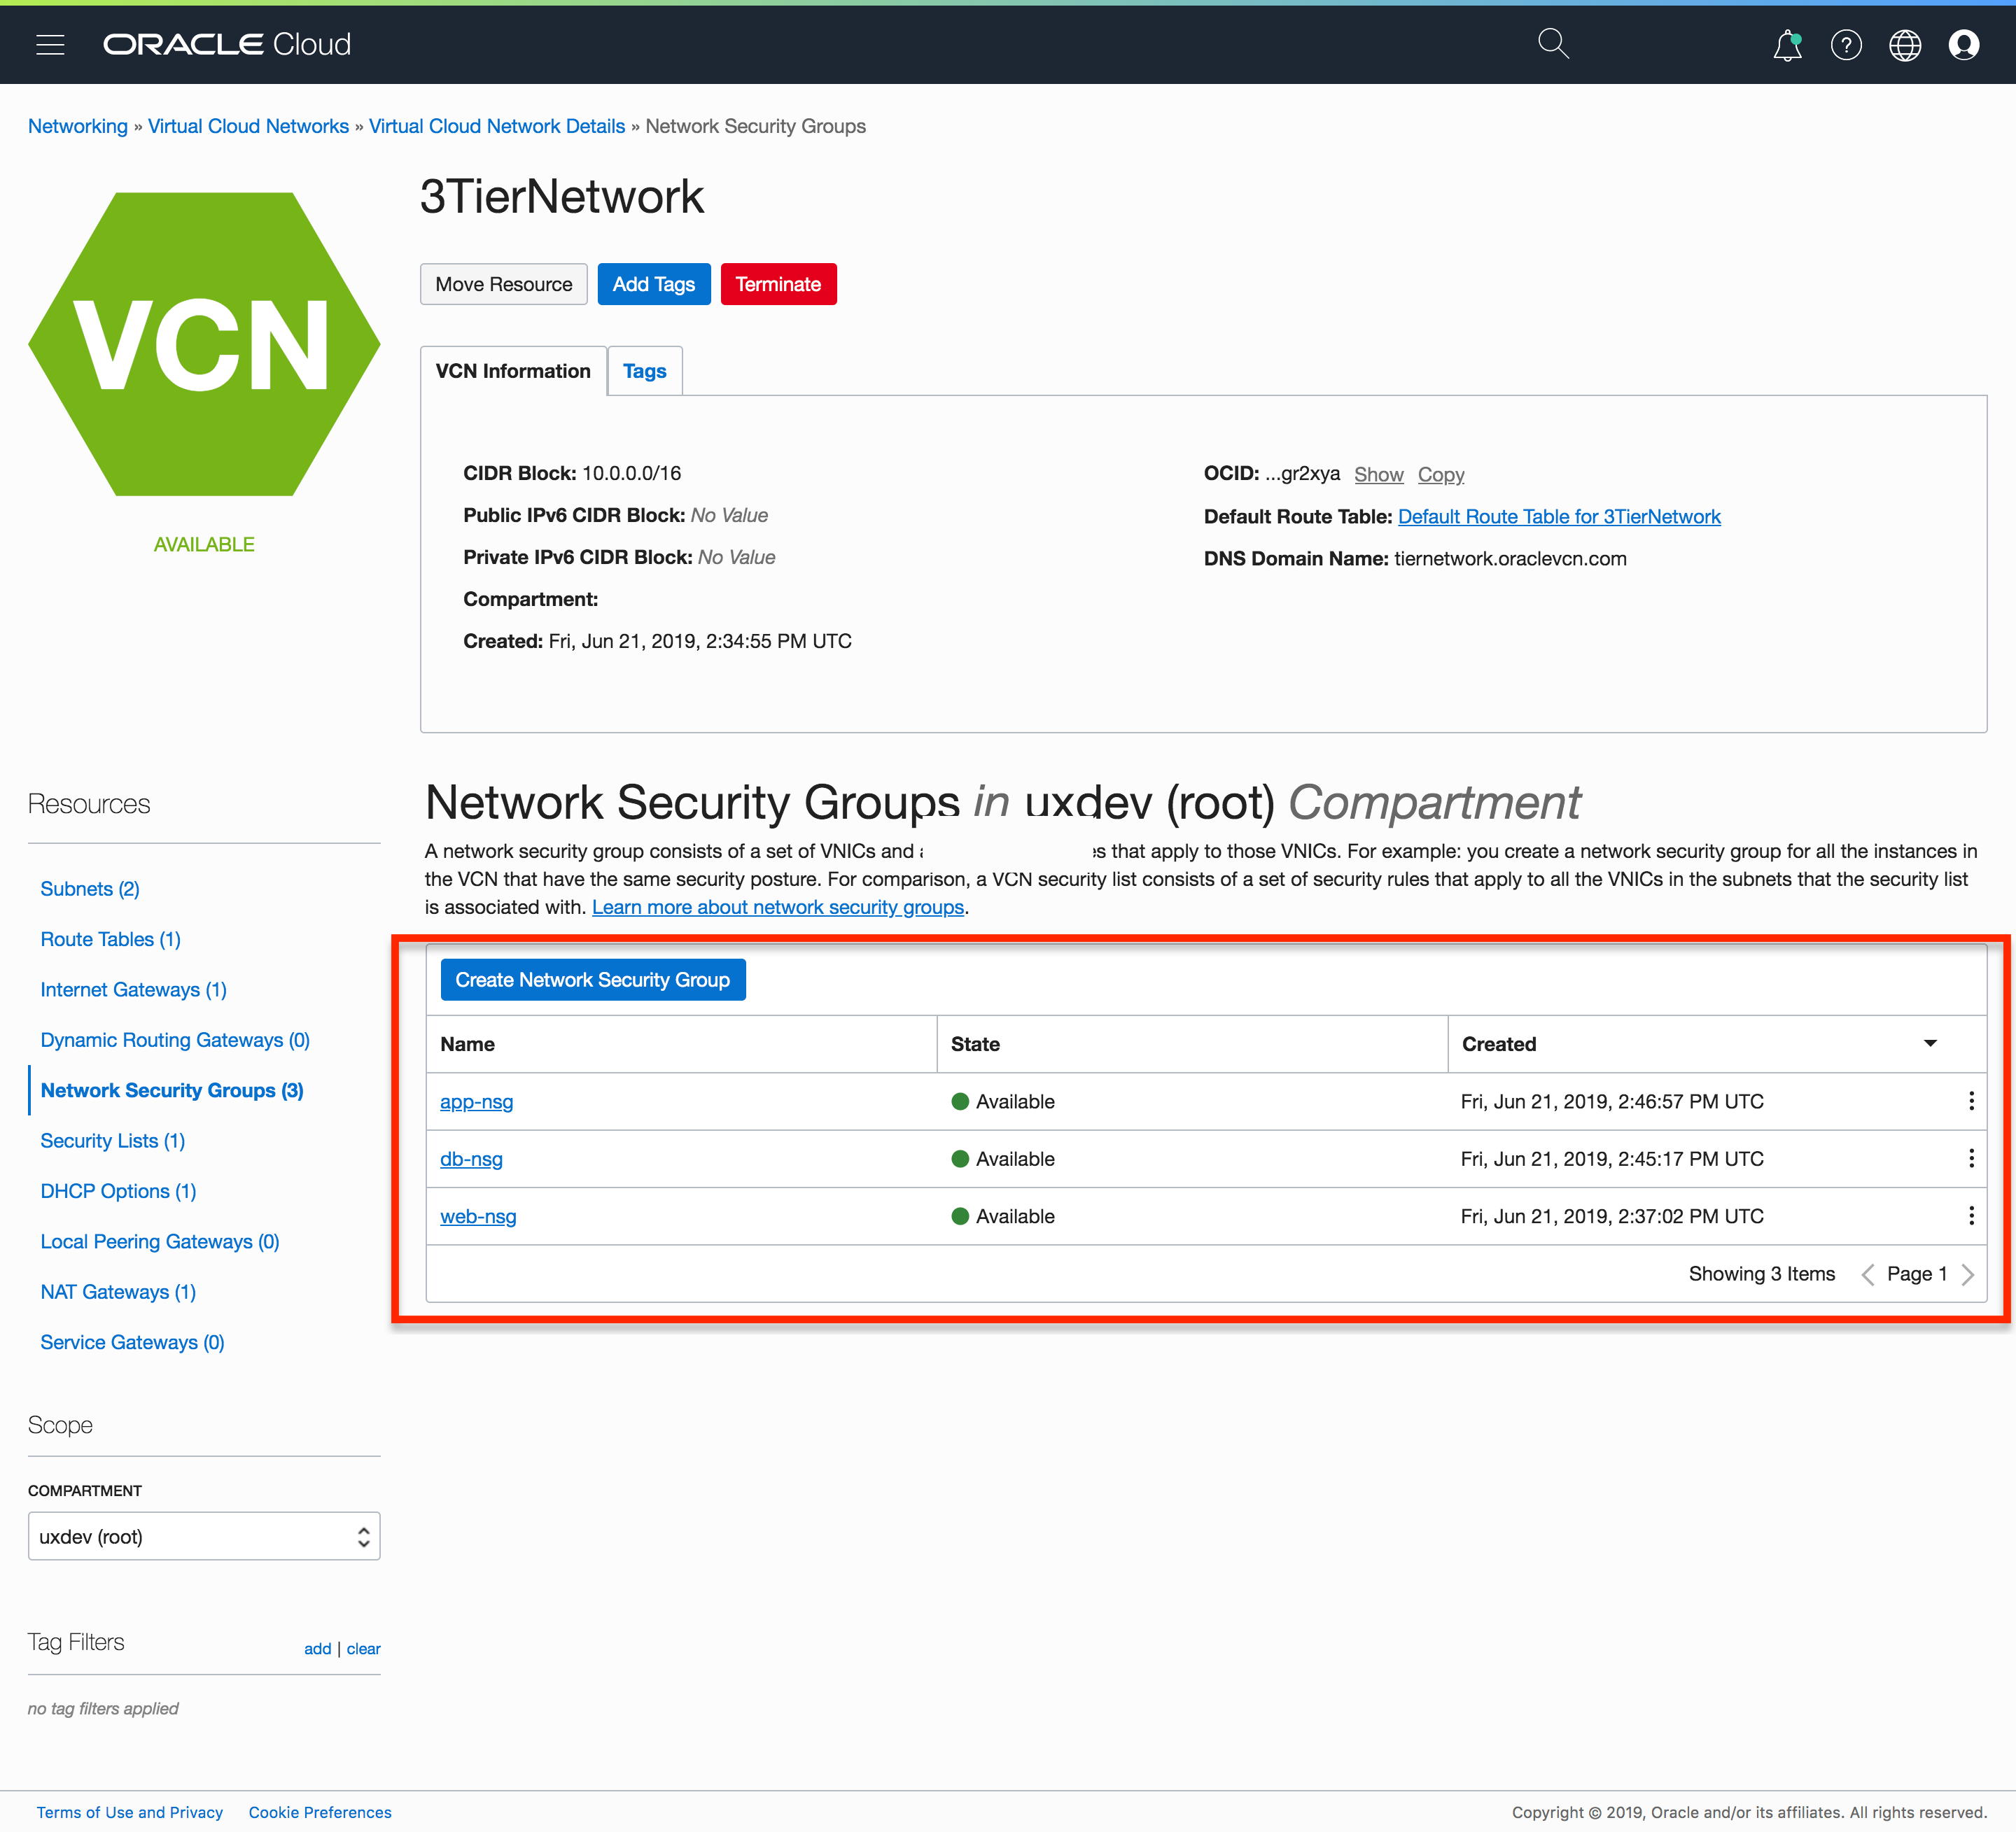
Task: Click the help question mark icon
Action: point(1846,45)
